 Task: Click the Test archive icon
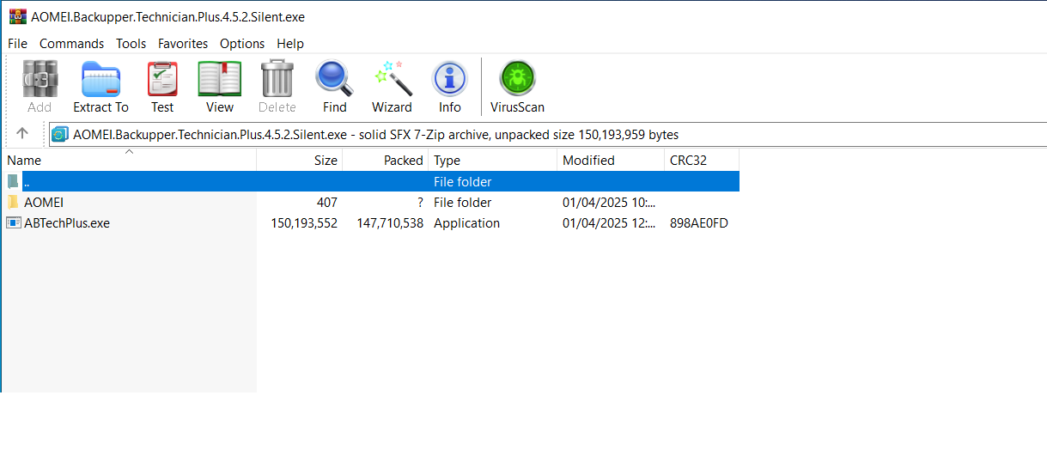coord(162,79)
